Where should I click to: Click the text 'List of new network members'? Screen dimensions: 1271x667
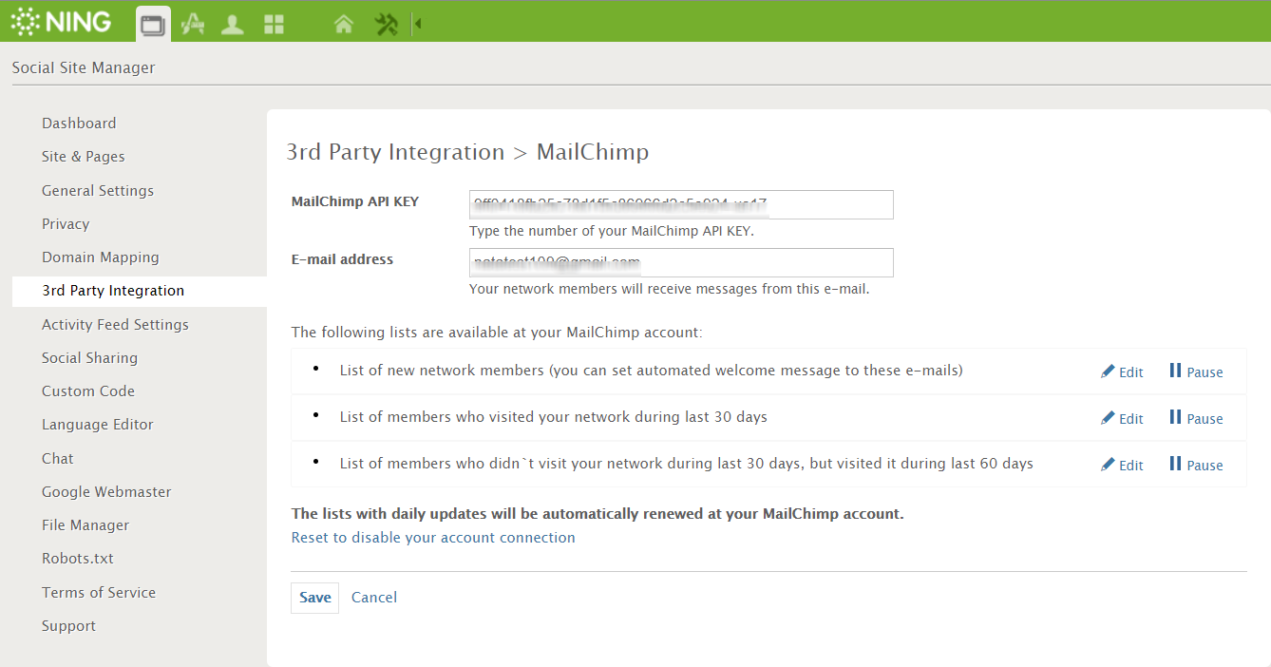(x=442, y=371)
